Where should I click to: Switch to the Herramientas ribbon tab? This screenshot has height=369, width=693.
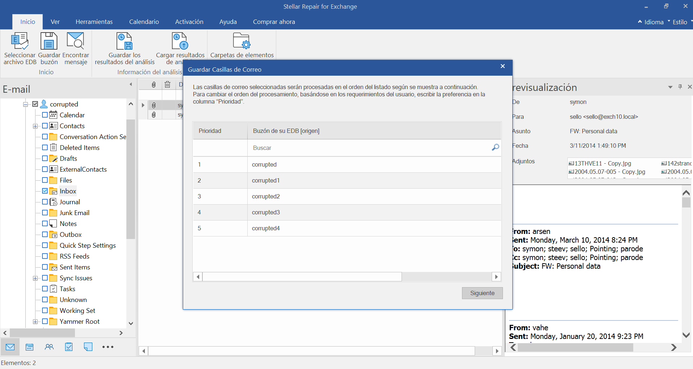pos(94,22)
